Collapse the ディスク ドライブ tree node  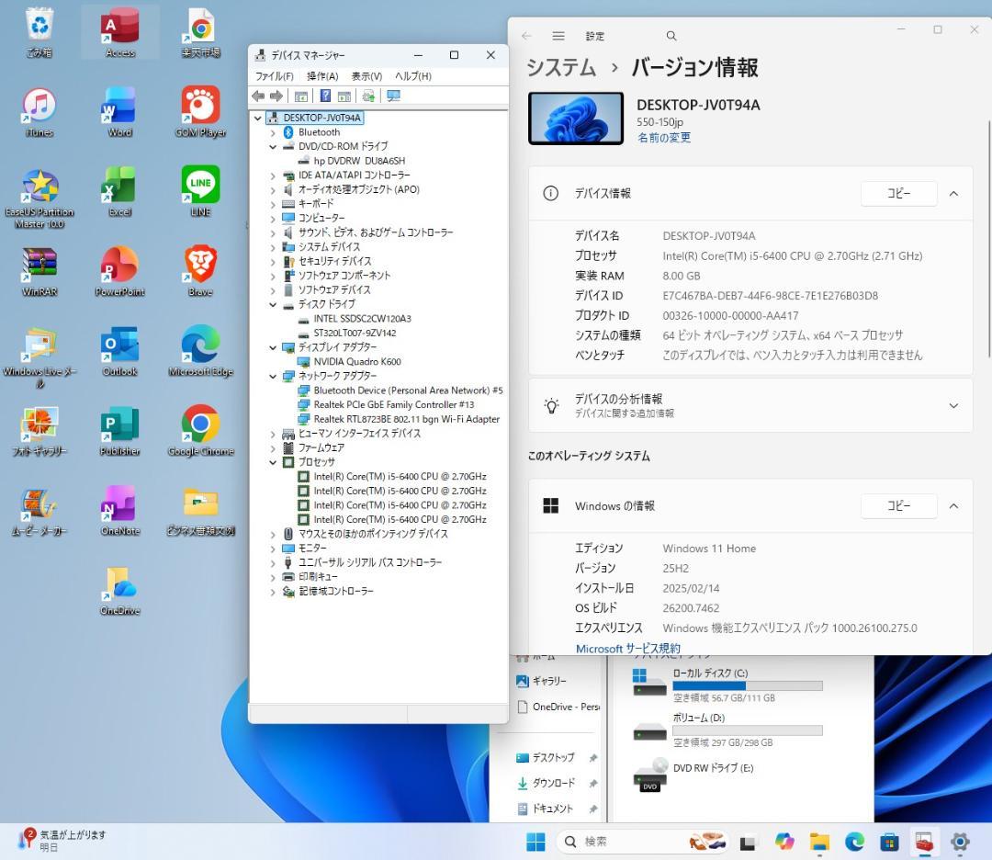pos(271,303)
